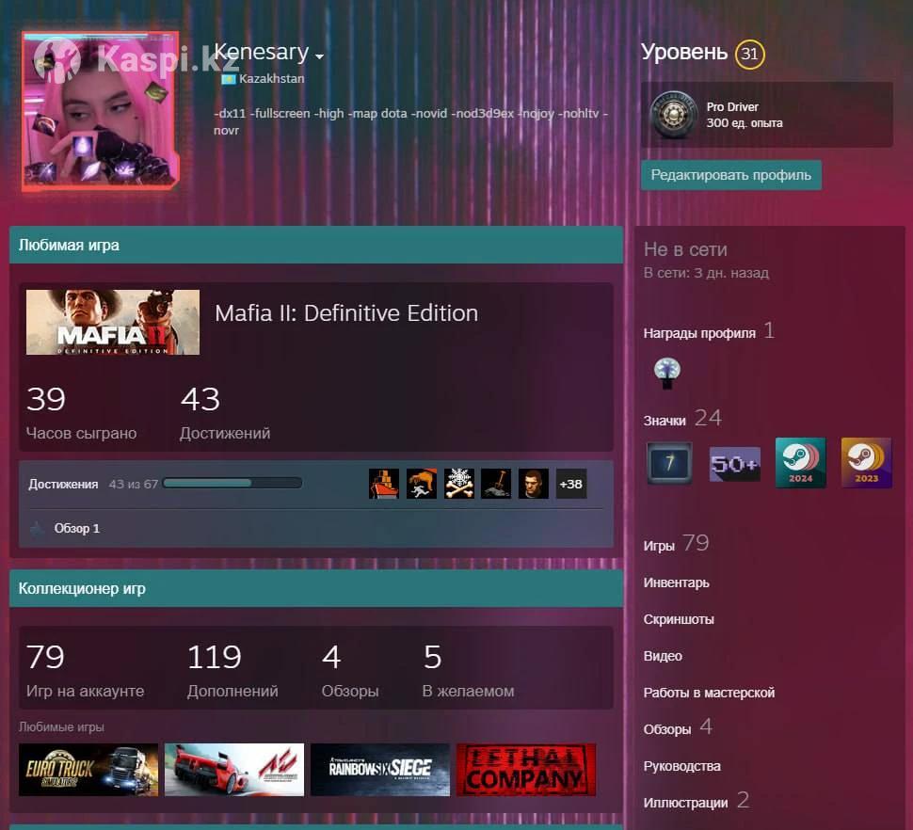
Task: Click the profile award icon under 'Награды профиля'
Action: [x=667, y=373]
